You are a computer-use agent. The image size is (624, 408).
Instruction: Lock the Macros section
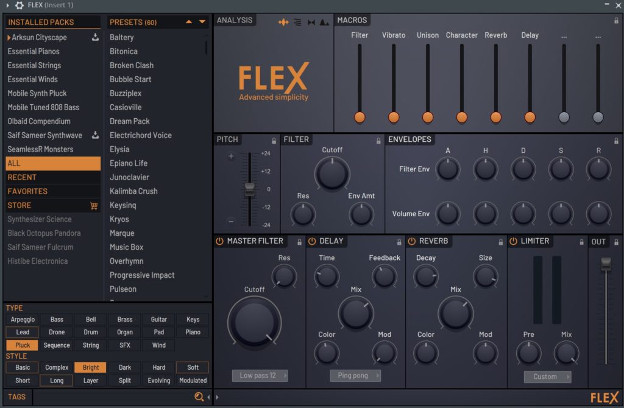pyautogui.click(x=616, y=21)
